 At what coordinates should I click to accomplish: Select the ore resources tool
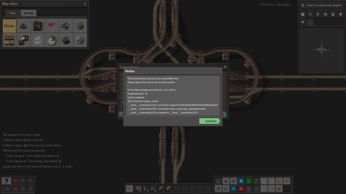(x=66, y=26)
